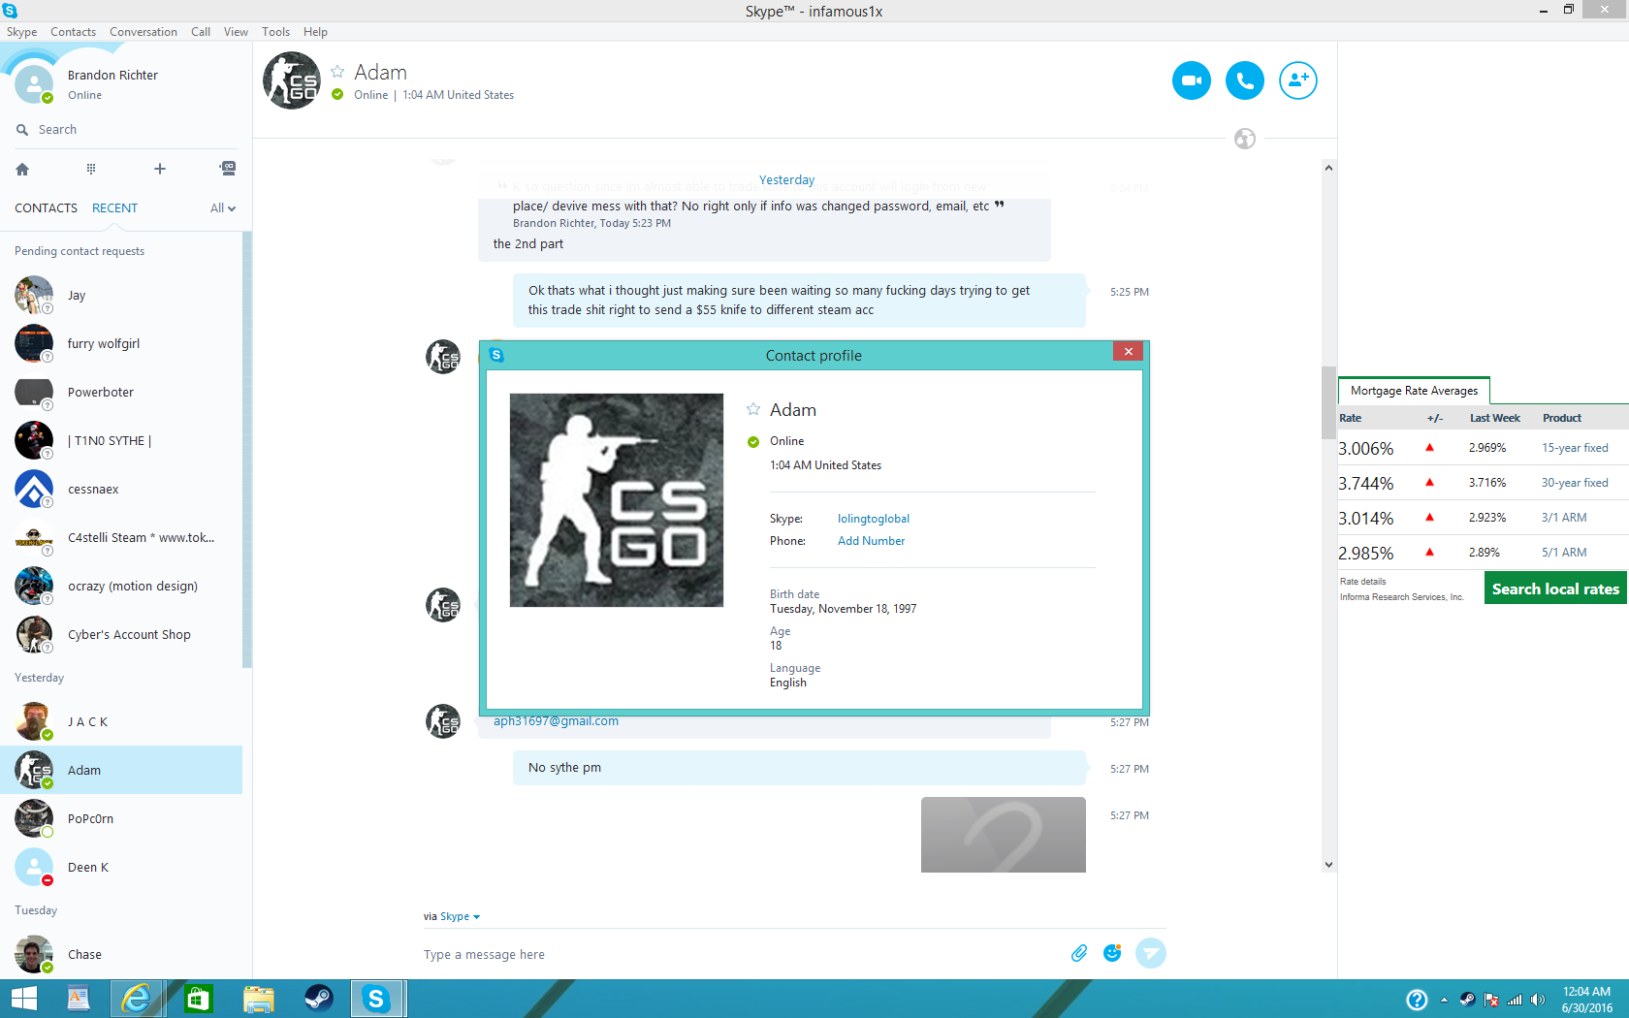Viewport: 1629px width, 1018px height.
Task: Click the Windows Start button
Action: pyautogui.click(x=23, y=999)
